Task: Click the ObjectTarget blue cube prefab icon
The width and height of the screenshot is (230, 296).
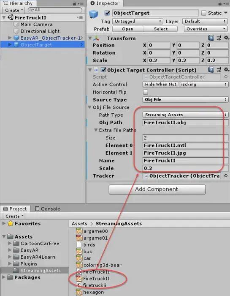Action: [x=93, y=14]
